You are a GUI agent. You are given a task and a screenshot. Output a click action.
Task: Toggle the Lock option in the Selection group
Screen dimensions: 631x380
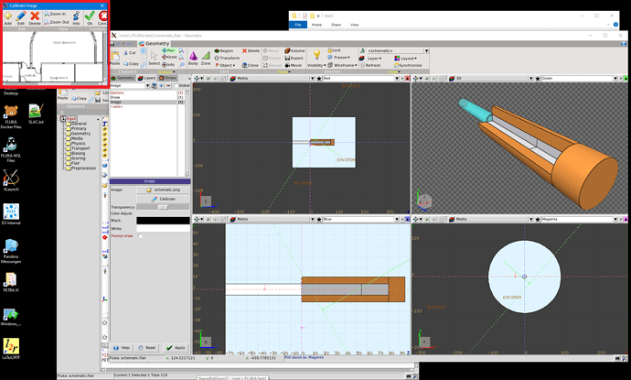pyautogui.click(x=334, y=49)
